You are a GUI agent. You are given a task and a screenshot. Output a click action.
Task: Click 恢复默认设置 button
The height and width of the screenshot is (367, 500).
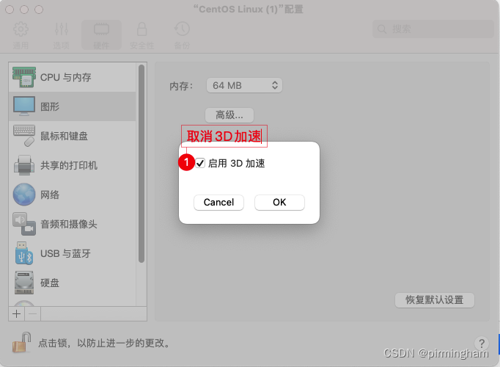pyautogui.click(x=434, y=300)
